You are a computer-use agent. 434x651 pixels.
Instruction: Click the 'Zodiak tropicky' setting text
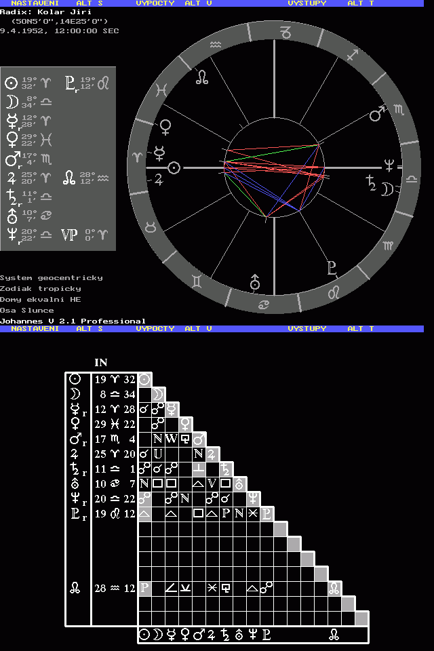pyautogui.click(x=41, y=288)
